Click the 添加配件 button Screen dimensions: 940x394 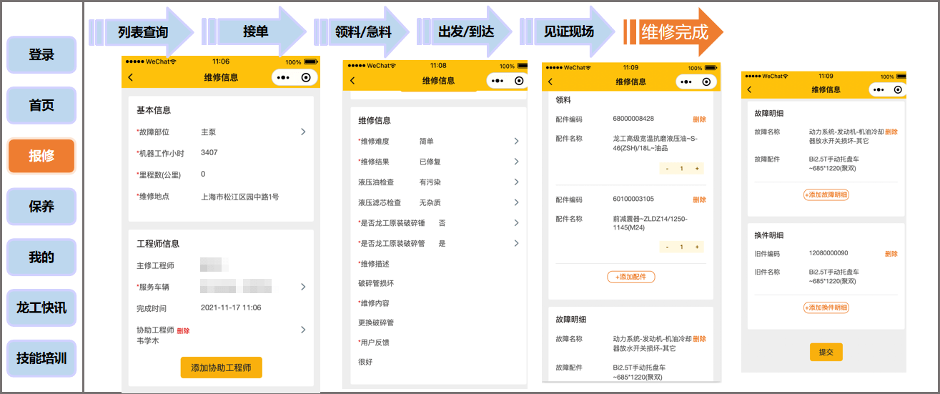coord(630,277)
